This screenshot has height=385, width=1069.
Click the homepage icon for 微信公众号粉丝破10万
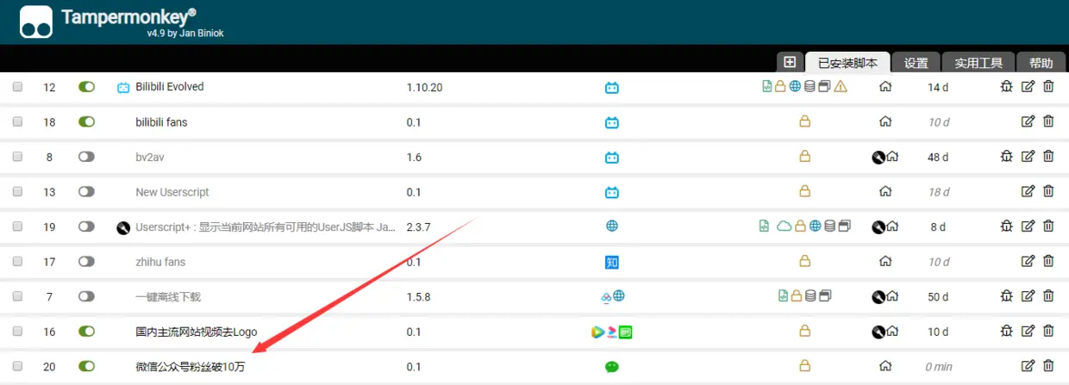885,366
